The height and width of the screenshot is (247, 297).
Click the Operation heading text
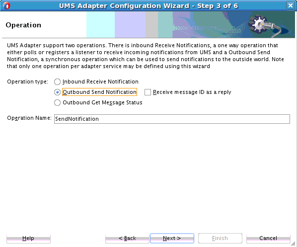click(23, 25)
